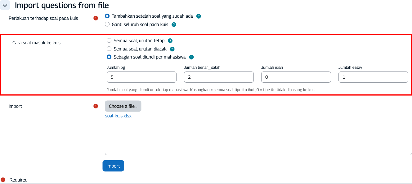Open help icon beside urutan diacak
Image resolution: width=412 pixels, height=184 pixels.
(x=172, y=49)
